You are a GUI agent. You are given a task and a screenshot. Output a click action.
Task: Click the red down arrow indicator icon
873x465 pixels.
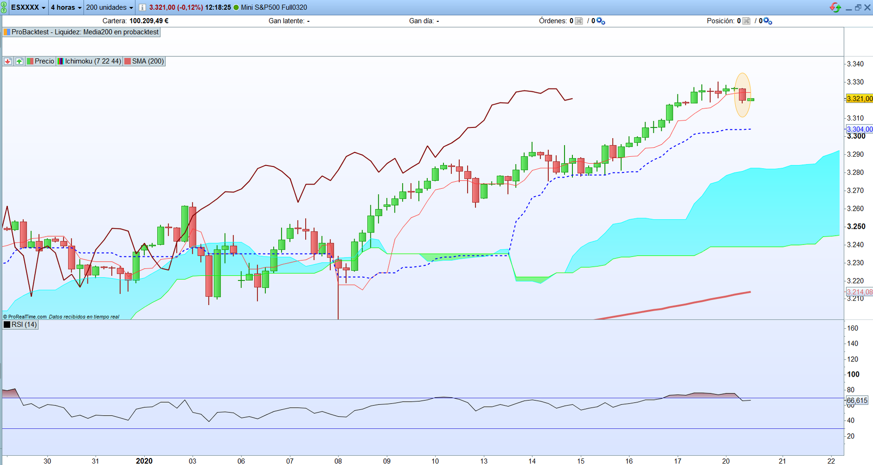[x=8, y=61]
